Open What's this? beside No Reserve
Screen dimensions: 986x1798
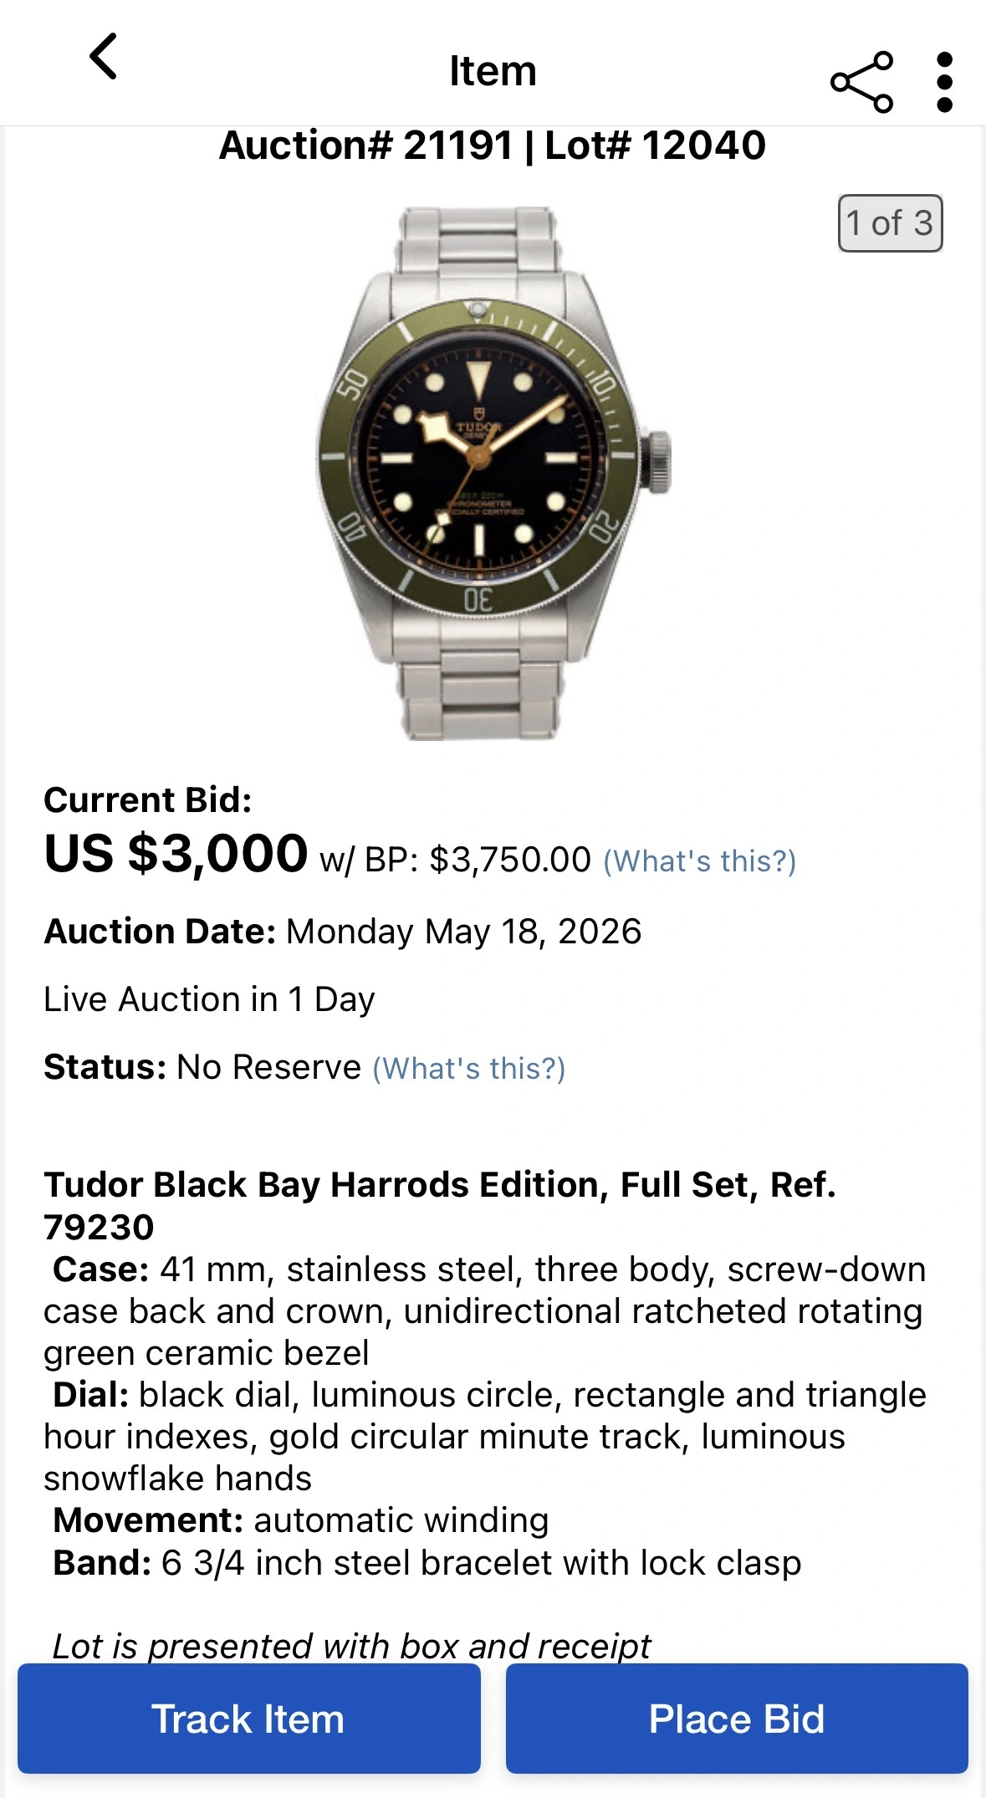469,1068
